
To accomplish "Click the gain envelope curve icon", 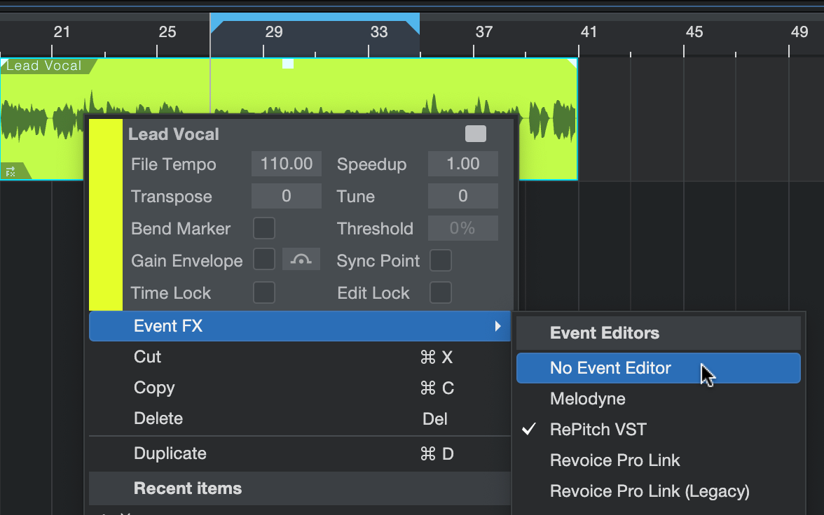I will [301, 260].
